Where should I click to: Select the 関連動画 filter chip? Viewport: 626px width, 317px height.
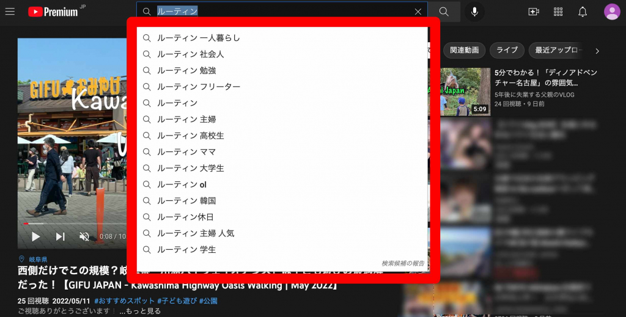click(x=465, y=50)
